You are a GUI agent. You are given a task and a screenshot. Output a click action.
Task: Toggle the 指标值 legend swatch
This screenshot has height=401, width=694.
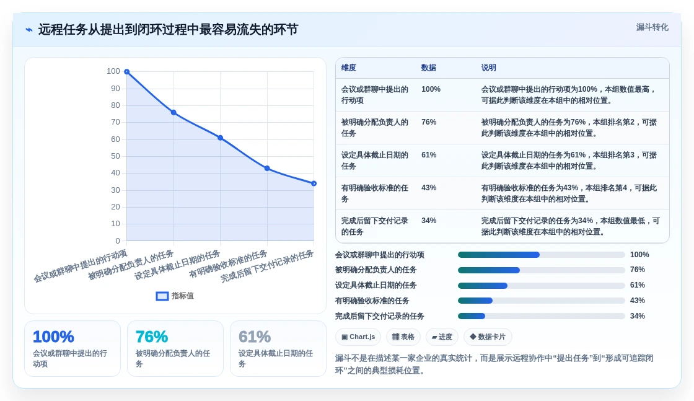pos(162,296)
